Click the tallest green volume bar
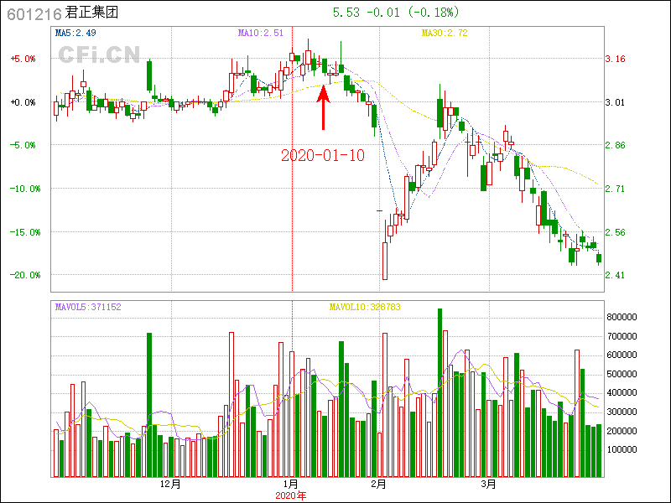 tap(440, 392)
